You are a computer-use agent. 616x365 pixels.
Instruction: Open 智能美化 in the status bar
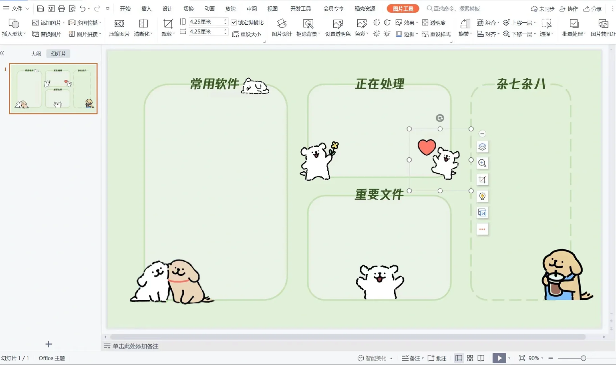pos(374,358)
